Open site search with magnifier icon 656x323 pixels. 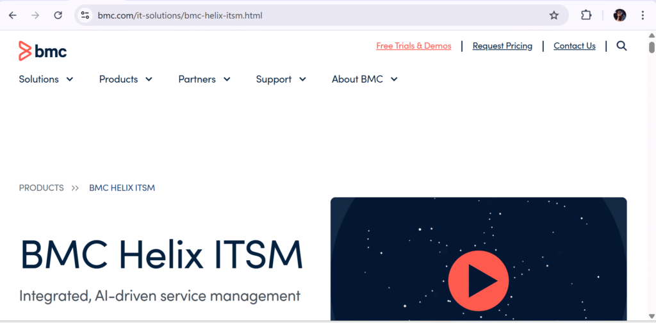621,46
